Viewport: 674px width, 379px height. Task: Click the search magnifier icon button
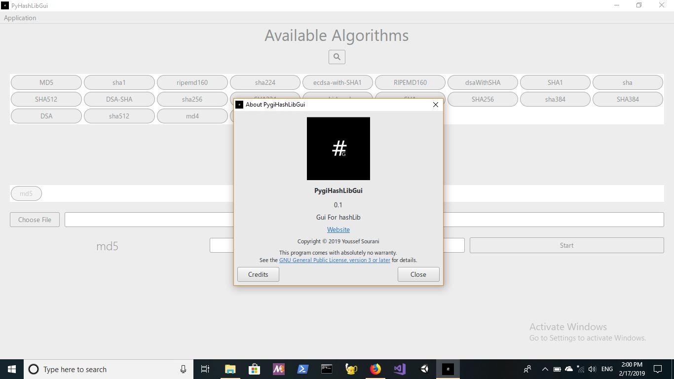337,57
